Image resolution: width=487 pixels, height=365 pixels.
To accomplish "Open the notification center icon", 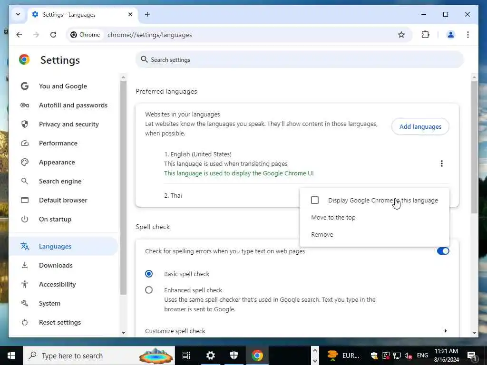I will click(471, 355).
